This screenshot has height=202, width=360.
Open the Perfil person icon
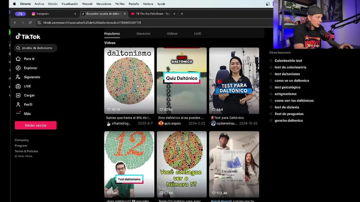coord(18,104)
